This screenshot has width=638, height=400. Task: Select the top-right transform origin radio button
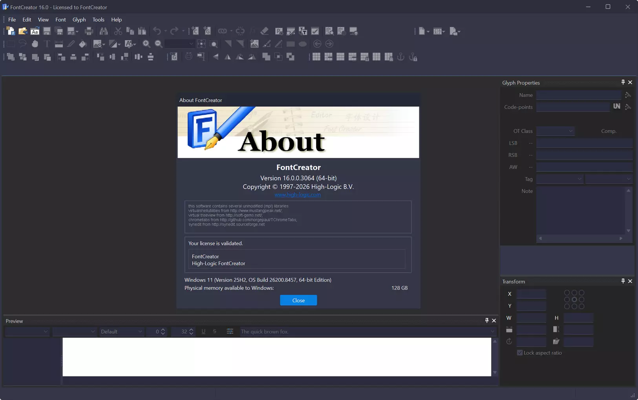pos(581,293)
